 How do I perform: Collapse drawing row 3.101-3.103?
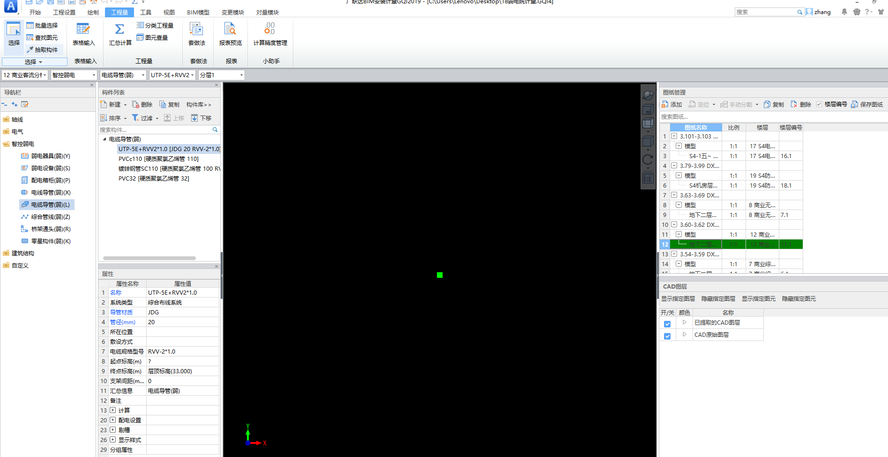(x=674, y=136)
